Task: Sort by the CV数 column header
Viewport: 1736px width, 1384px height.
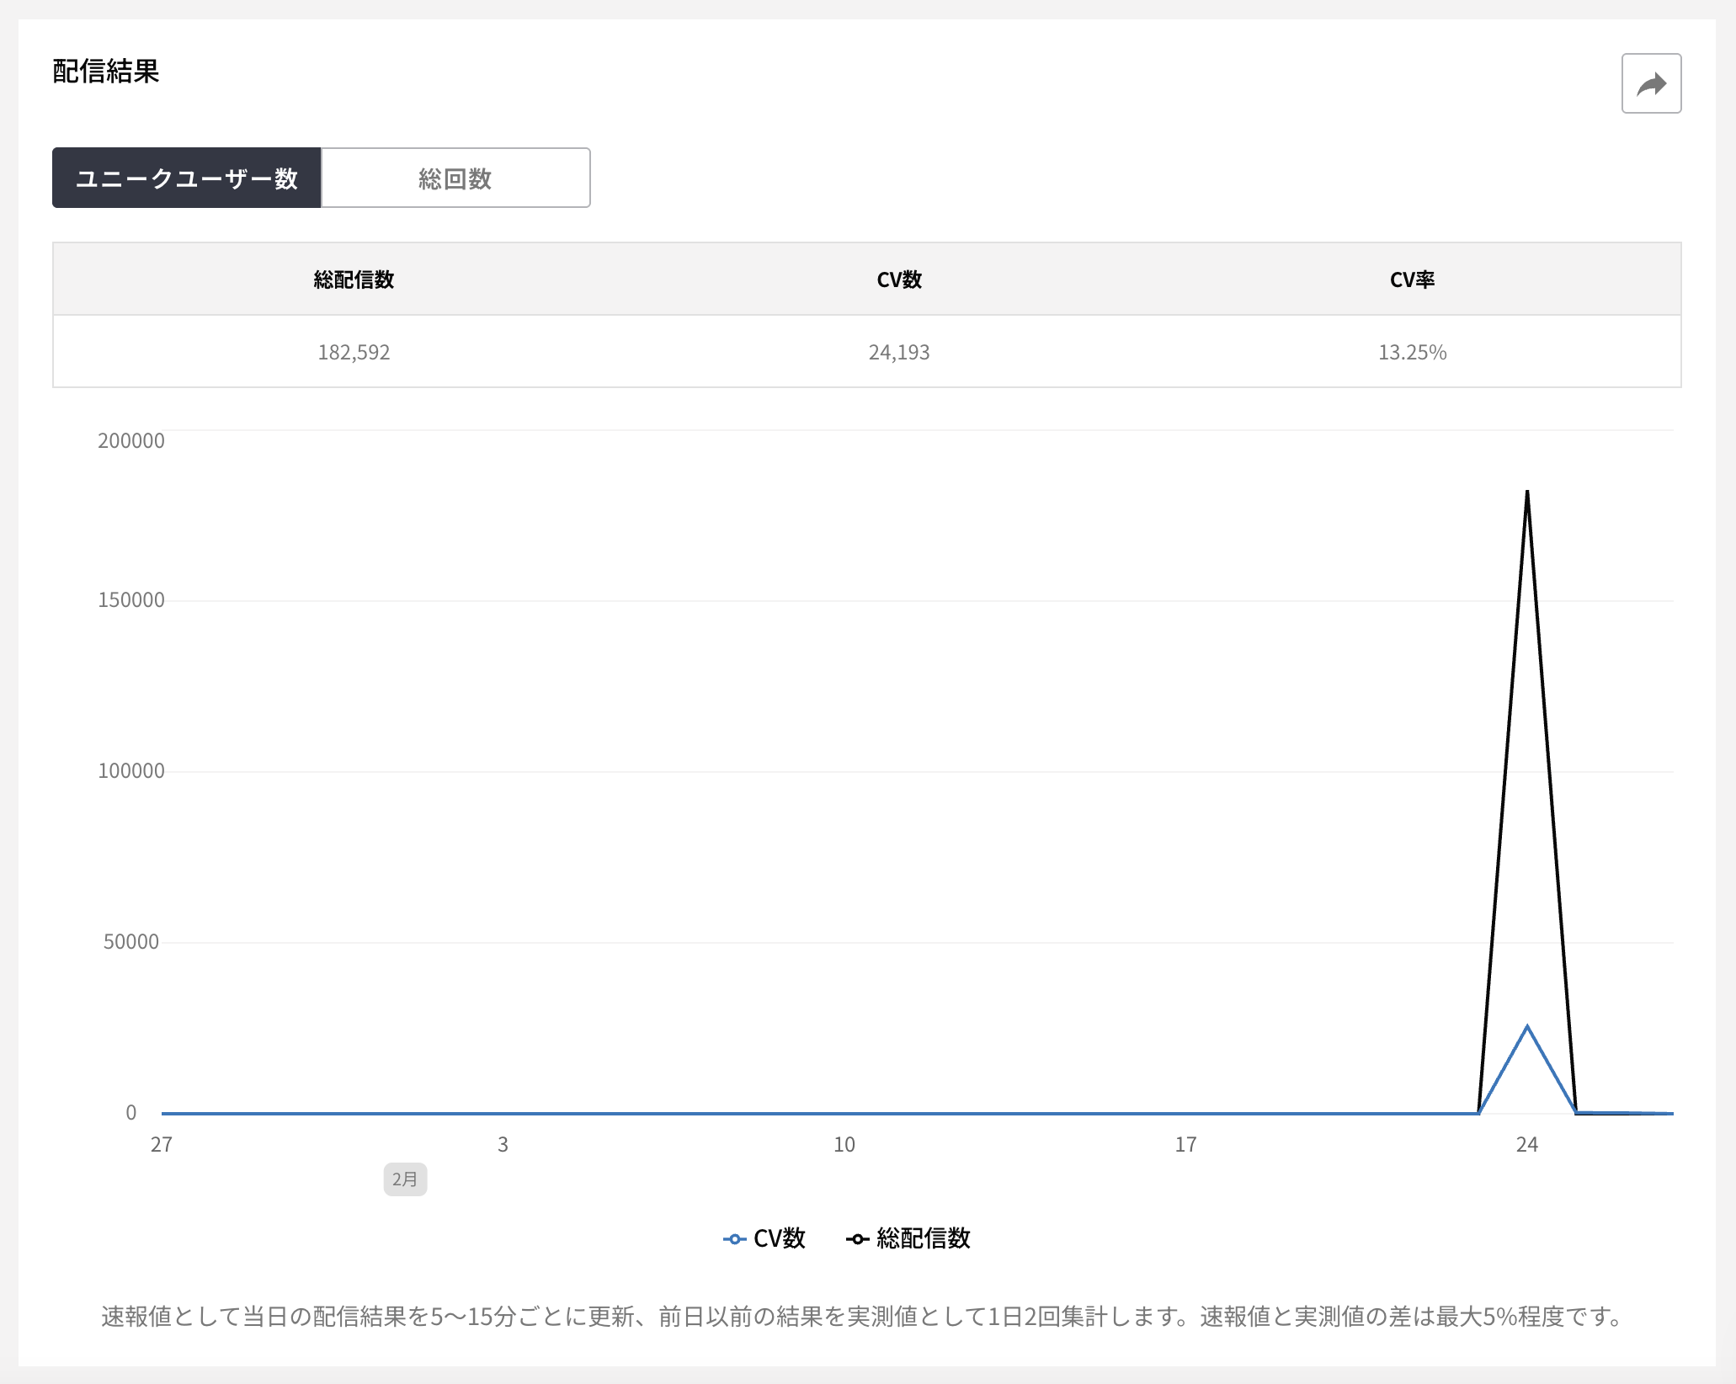Action: pos(897,279)
